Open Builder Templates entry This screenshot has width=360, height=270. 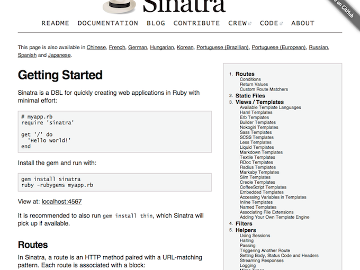(x=258, y=122)
